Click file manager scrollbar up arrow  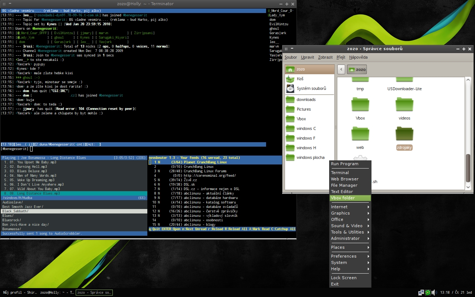[468, 79]
